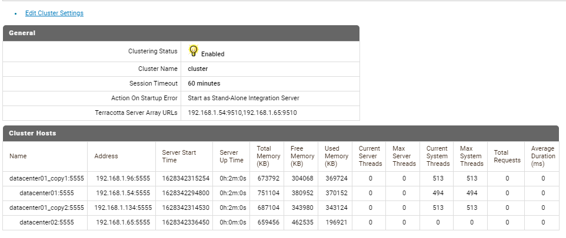Click the Clustering Status lightbulb icon
The image size is (566, 238).
coord(194,51)
